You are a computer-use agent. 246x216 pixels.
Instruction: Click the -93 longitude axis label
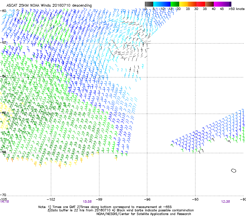click(195, 199)
